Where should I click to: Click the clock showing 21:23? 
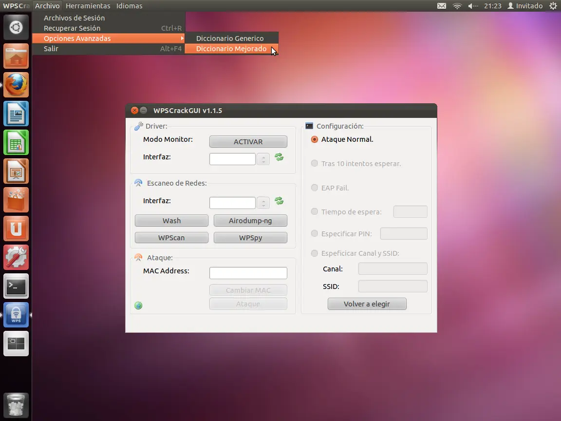493,6
